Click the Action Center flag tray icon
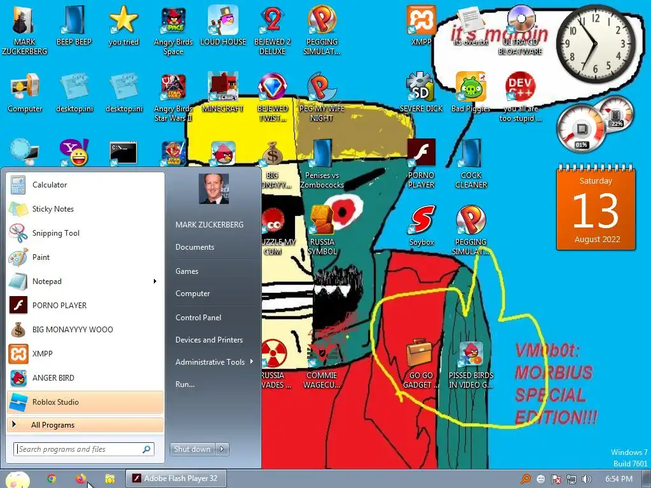Screen dimensions: 651x488 click(556, 479)
